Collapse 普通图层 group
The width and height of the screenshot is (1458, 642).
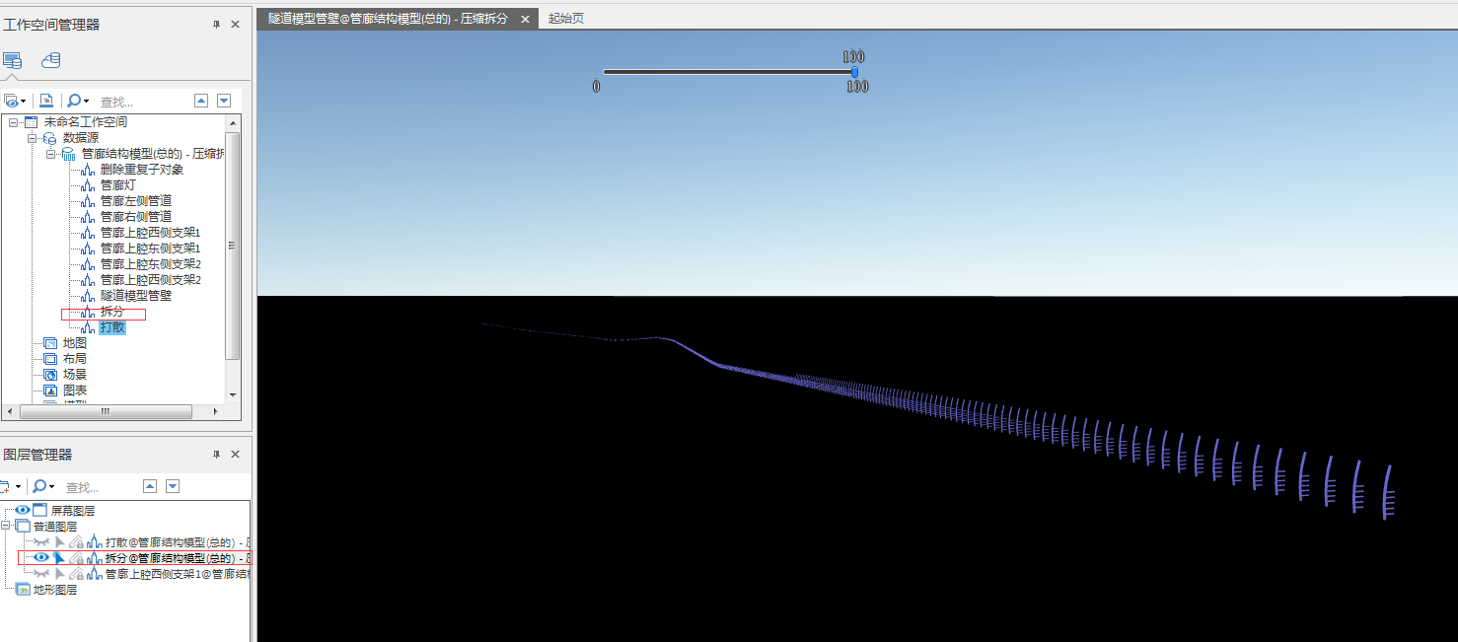(x=5, y=527)
